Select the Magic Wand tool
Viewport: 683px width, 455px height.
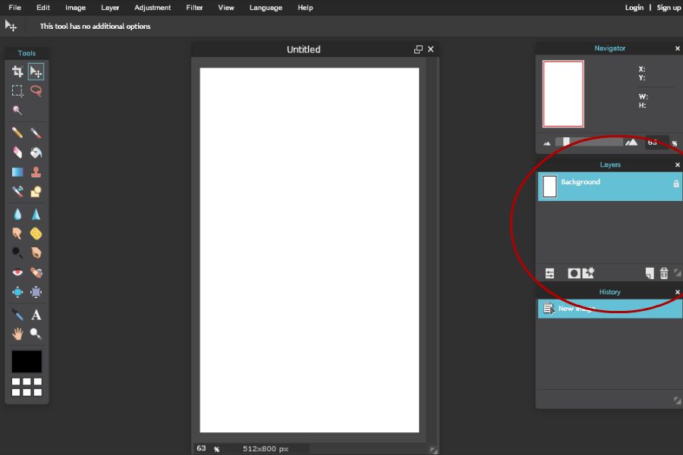click(17, 110)
